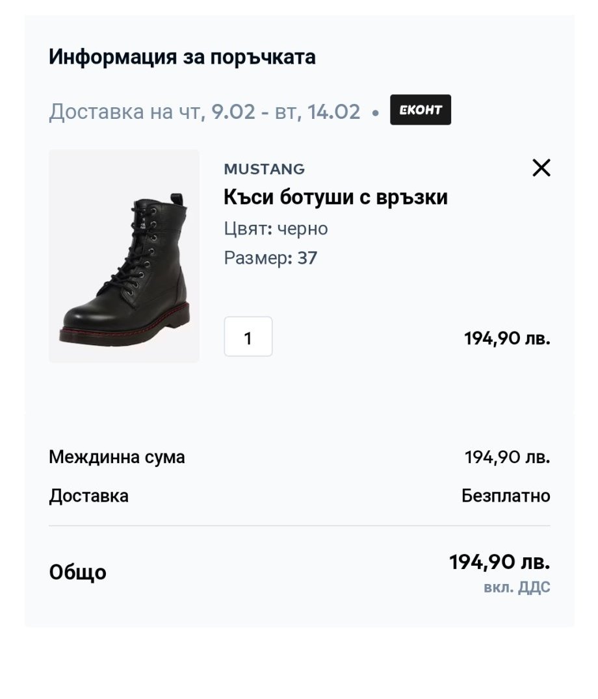This screenshot has width=598, height=699.
Task: Click the item price beside the quantity box
Action: coord(507,338)
